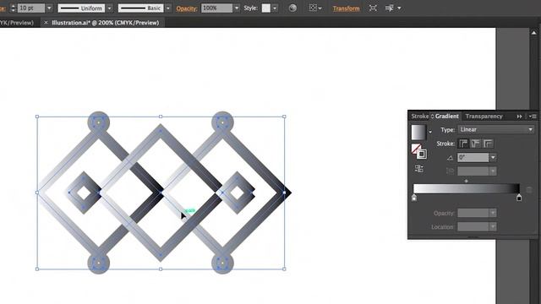Click the 100% opacity field
This screenshot has height=304, width=541.
click(216, 8)
